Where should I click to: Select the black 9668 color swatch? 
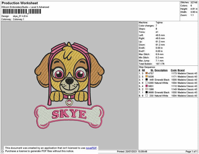pos(147,92)
